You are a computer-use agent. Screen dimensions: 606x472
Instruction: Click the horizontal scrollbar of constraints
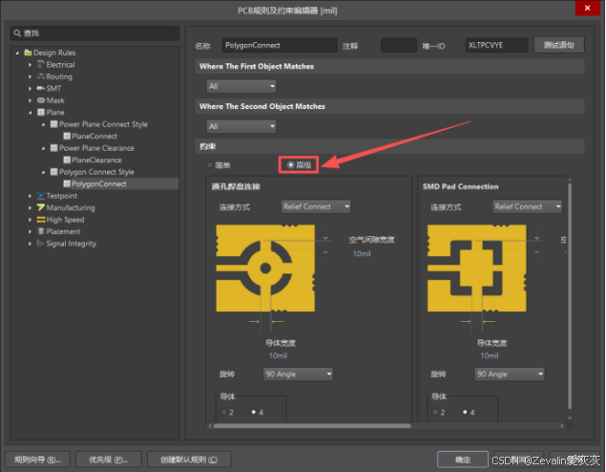coord(312,425)
